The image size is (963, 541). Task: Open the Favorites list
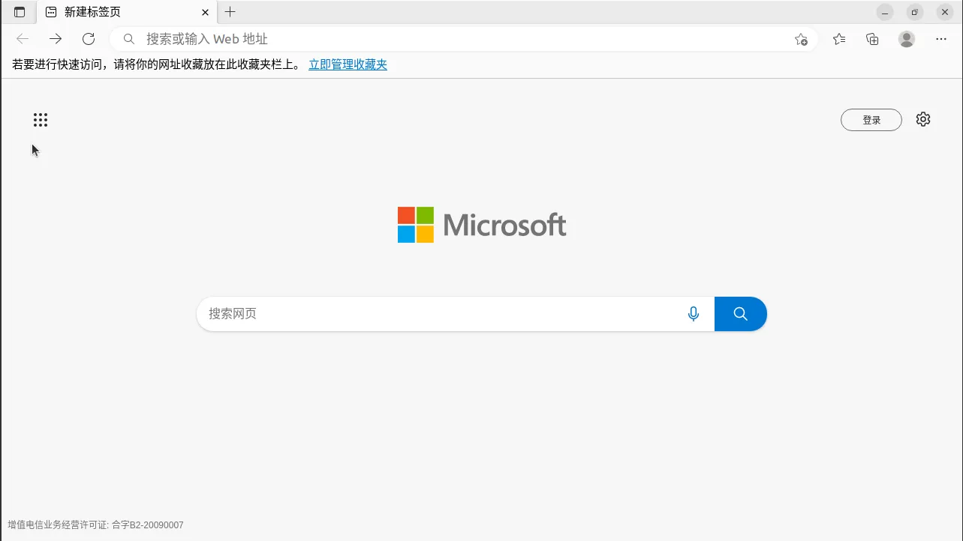[x=839, y=39]
